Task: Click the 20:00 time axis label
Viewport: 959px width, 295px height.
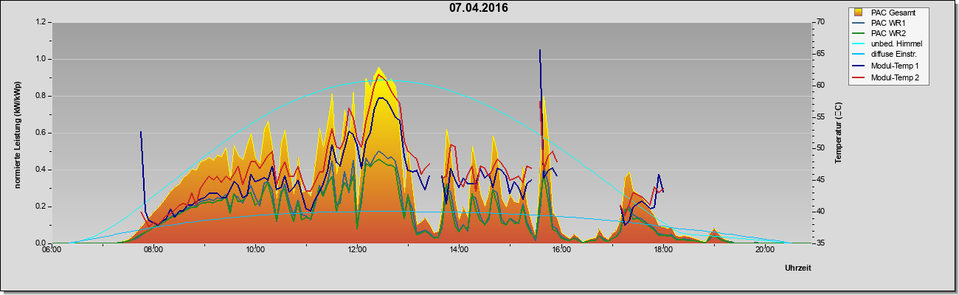Action: click(x=764, y=251)
